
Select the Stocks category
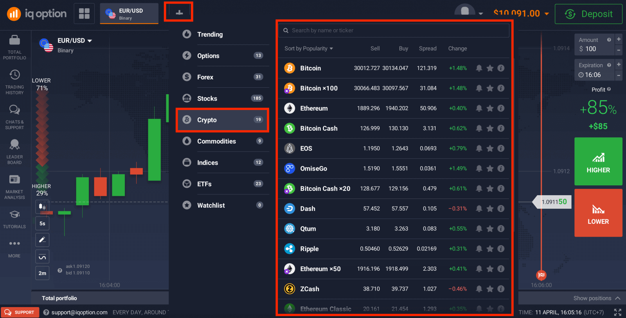(x=223, y=99)
